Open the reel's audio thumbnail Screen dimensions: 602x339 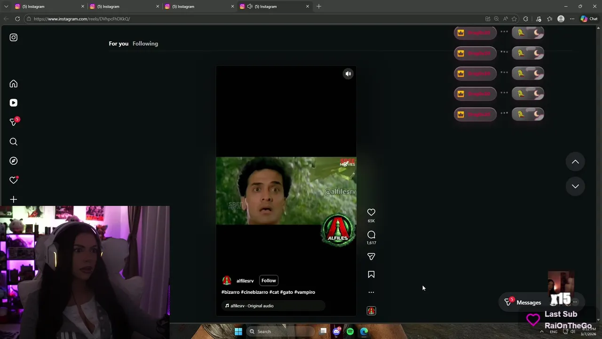pyautogui.click(x=371, y=311)
